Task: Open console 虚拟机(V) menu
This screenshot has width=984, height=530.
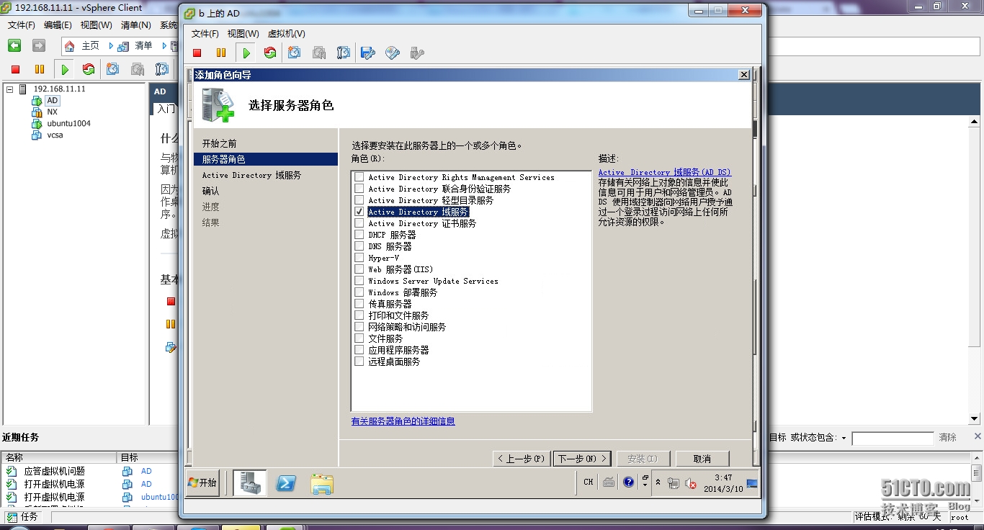Action: click(x=287, y=34)
